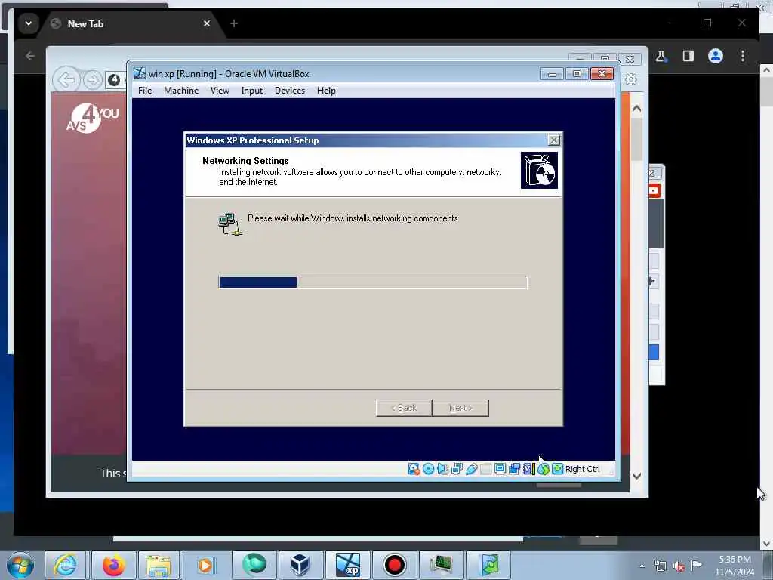Click the back arrow in Internet Explorer window
The width and height of the screenshot is (773, 580).
tap(66, 79)
